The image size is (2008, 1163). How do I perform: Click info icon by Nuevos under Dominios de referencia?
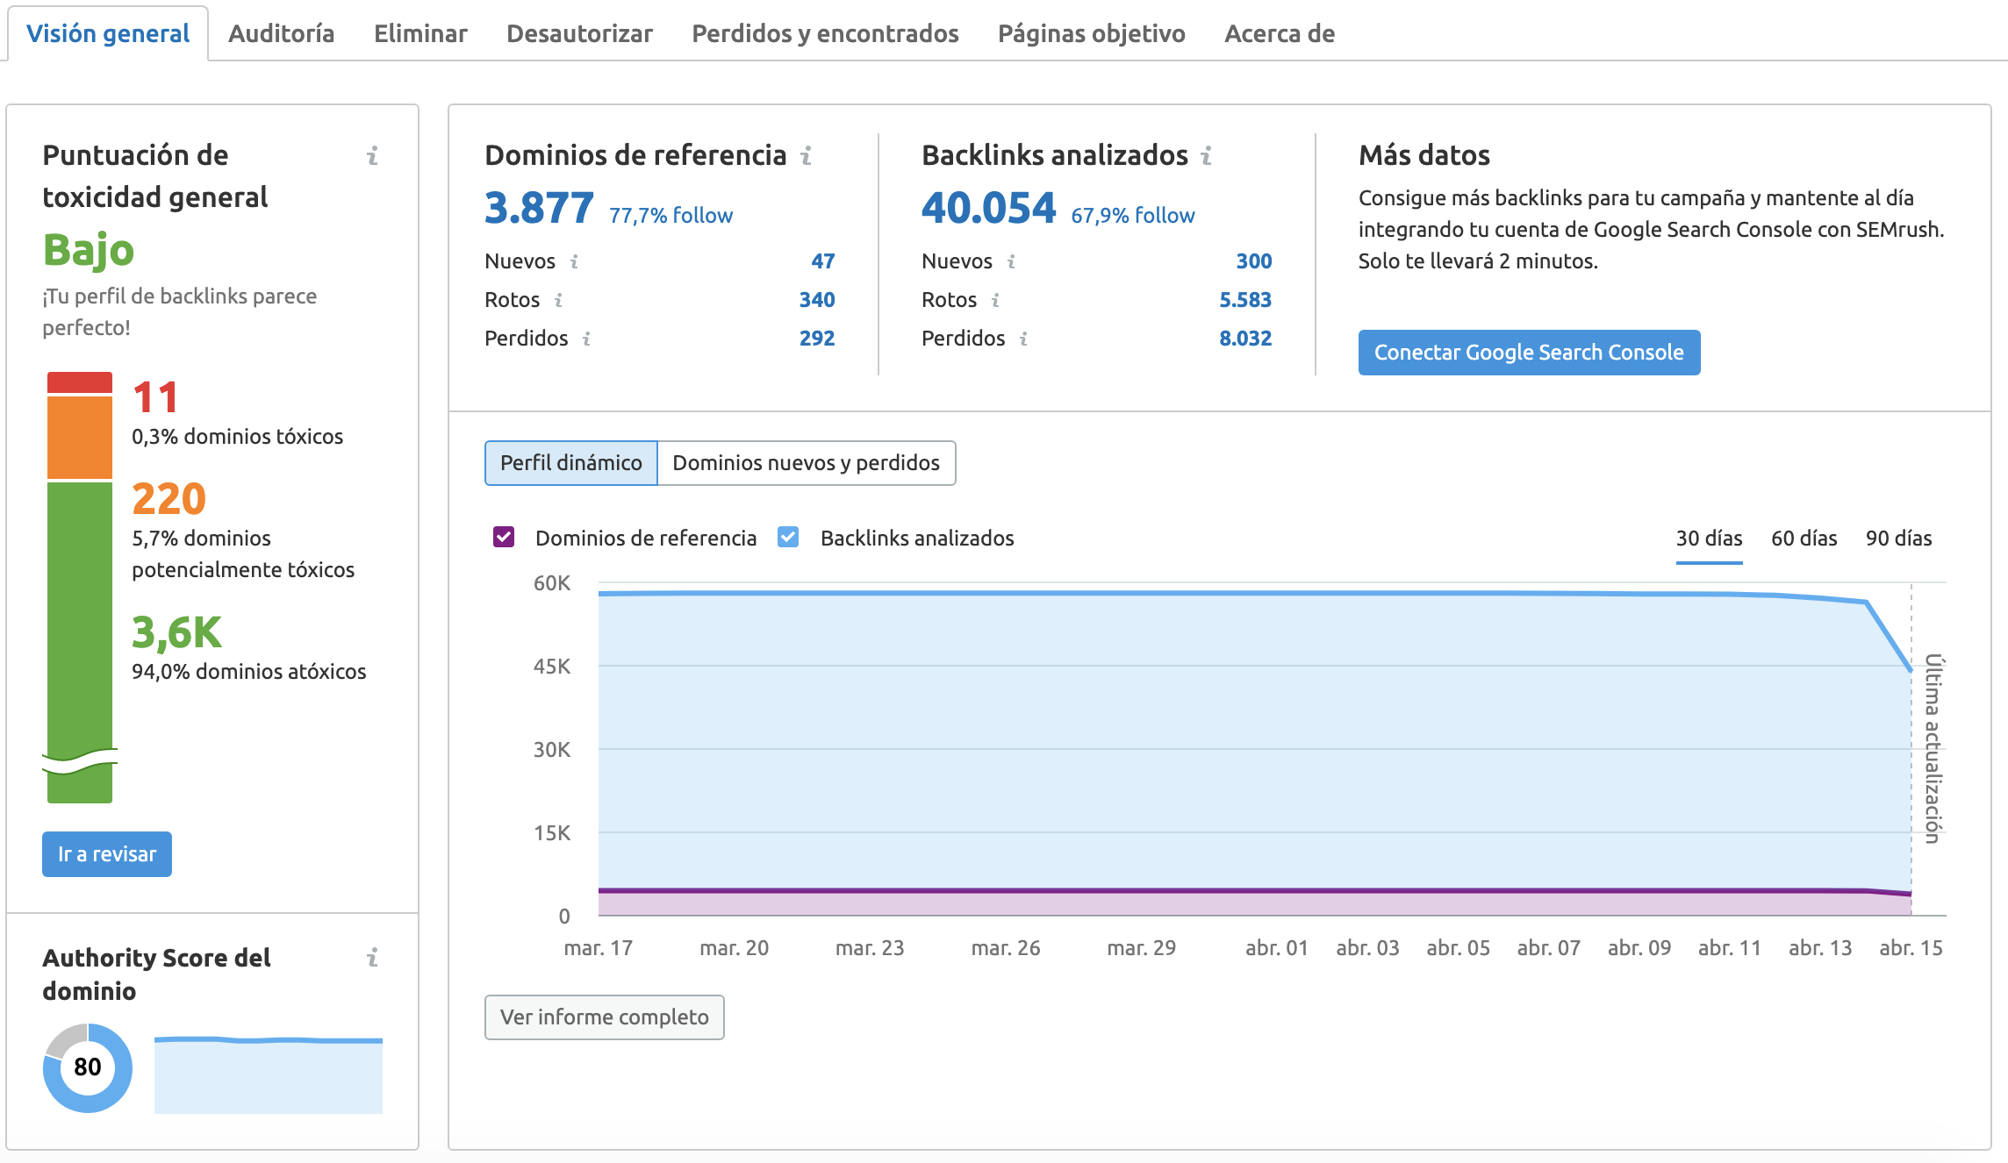point(575,261)
